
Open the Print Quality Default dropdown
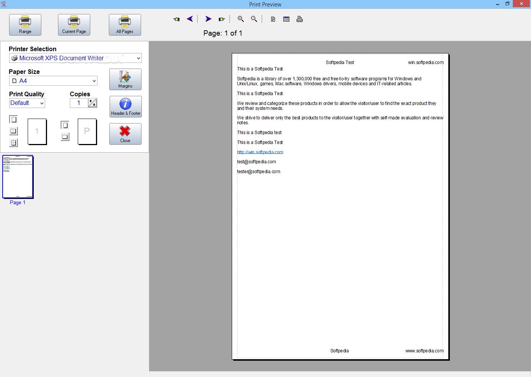click(27, 103)
